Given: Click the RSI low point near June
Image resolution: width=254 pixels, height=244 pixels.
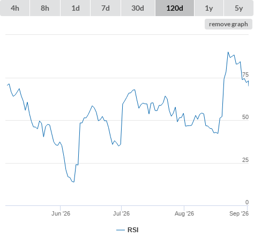Looking at the screenshot, I should coord(74,182).
